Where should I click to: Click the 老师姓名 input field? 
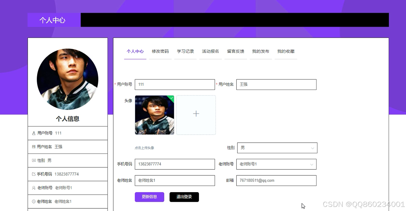tap(175, 181)
